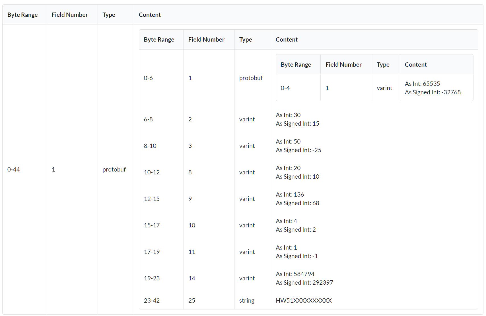Click 'varint' type in 0-4 row
Viewport: 486px width, 316px height.
coord(384,88)
